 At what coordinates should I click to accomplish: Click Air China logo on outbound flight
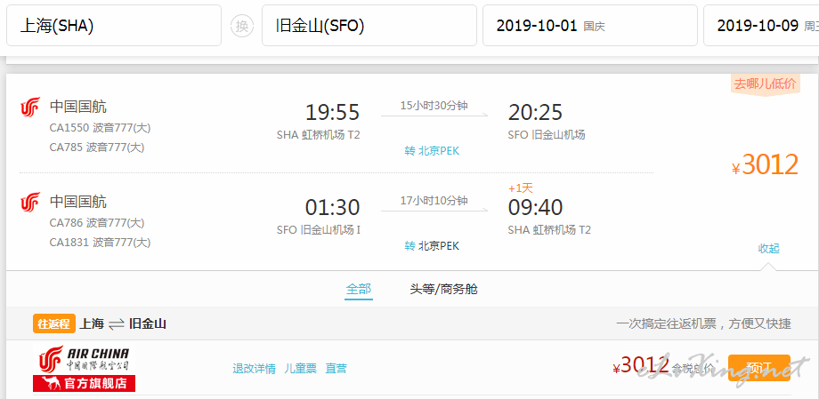pyautogui.click(x=30, y=107)
